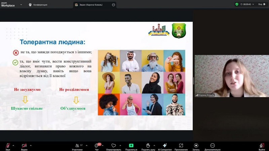Open the Zoom Workplace dropdown chevron

pyautogui.click(x=21, y=5)
